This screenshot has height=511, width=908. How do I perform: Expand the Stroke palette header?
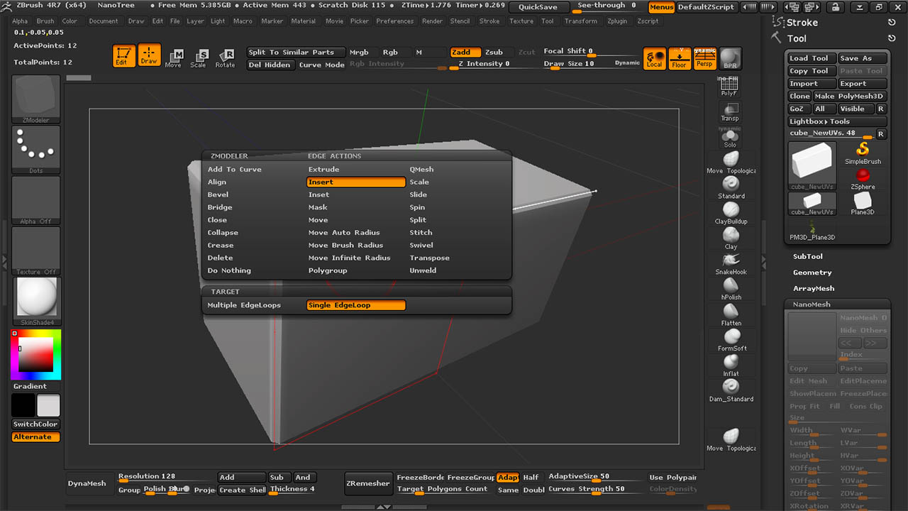[x=802, y=23]
